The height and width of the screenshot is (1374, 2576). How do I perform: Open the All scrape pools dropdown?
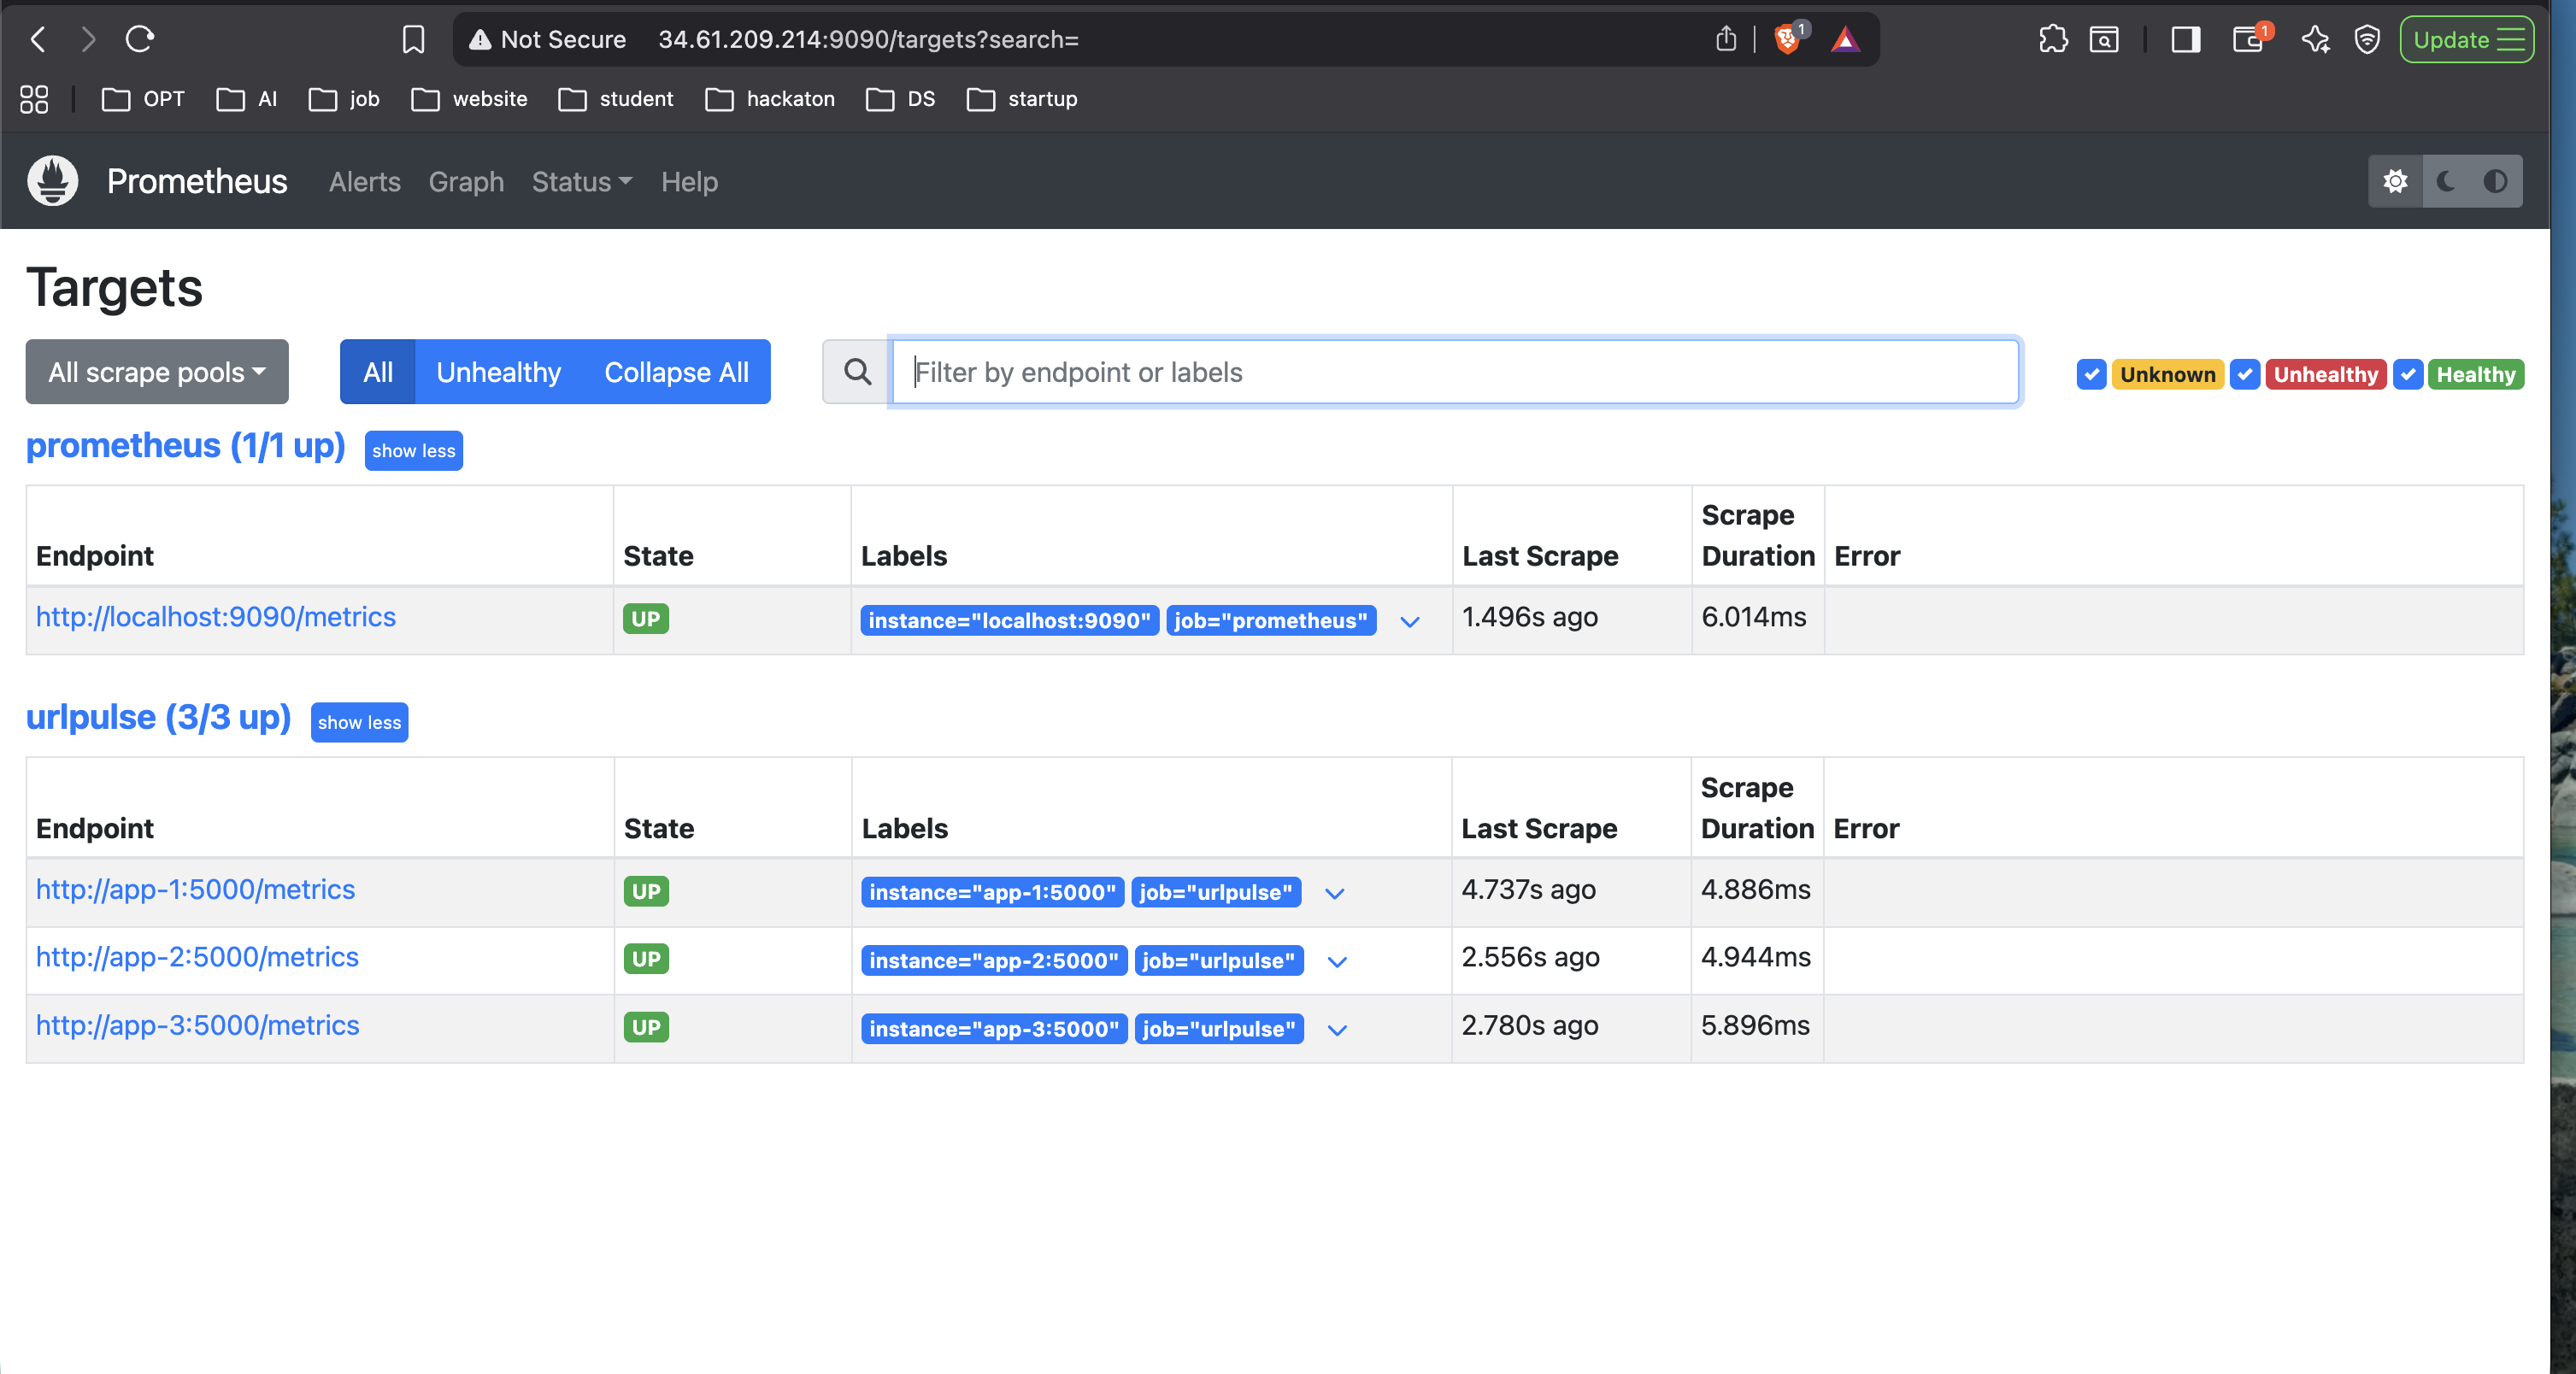coord(157,372)
